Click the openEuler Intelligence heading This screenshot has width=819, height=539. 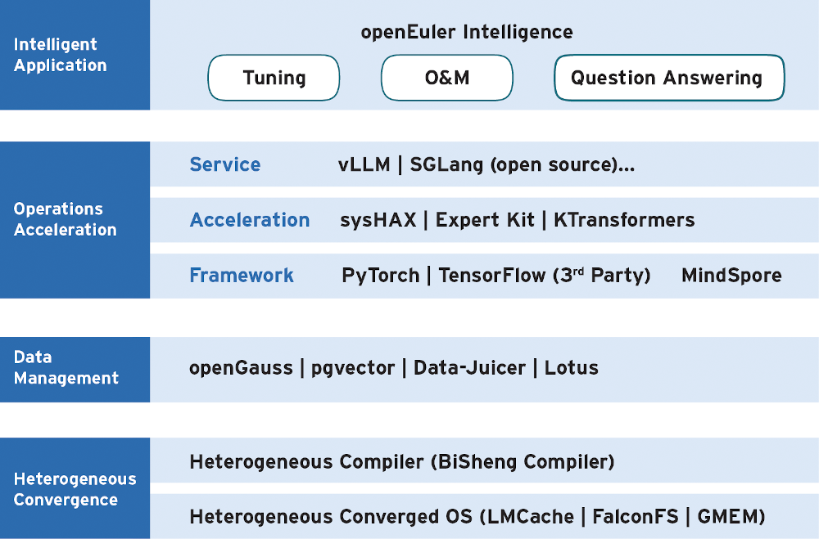tap(467, 32)
